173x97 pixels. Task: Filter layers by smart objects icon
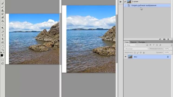[160, 45]
